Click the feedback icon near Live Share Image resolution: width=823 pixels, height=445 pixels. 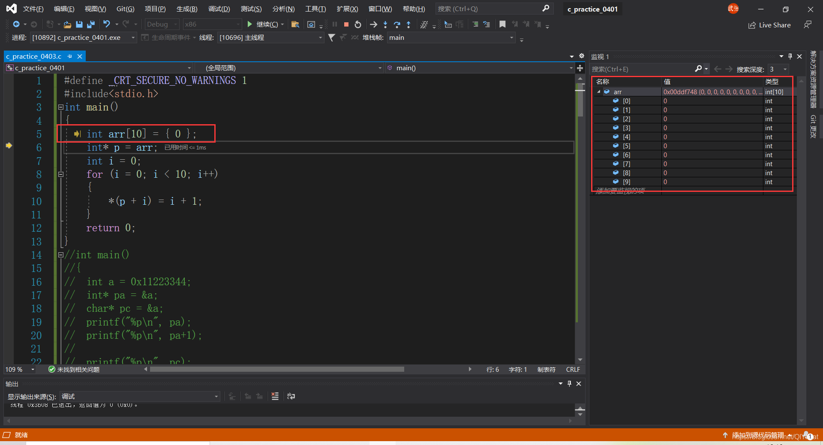[808, 25]
